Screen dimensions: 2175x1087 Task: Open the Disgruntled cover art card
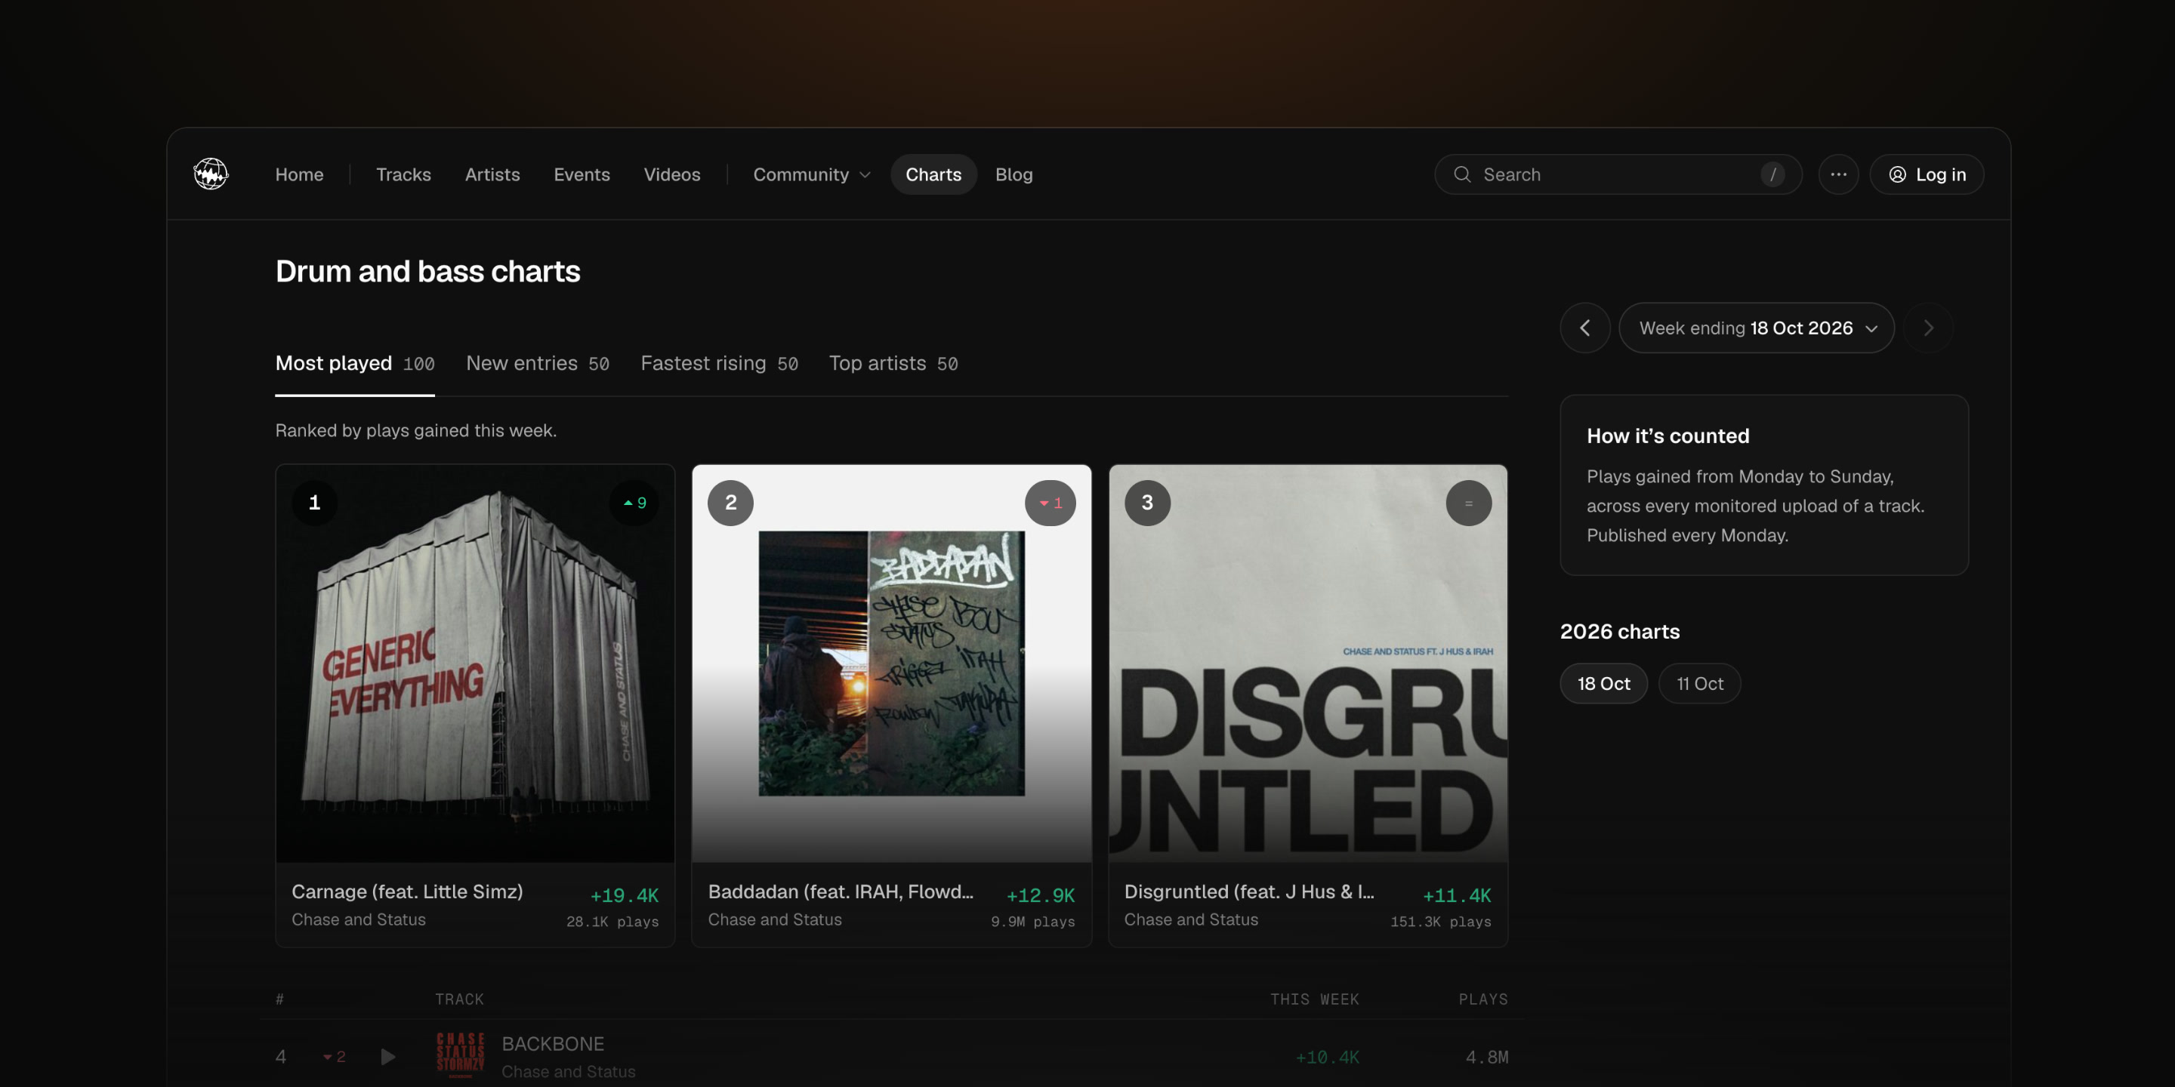pos(1308,664)
